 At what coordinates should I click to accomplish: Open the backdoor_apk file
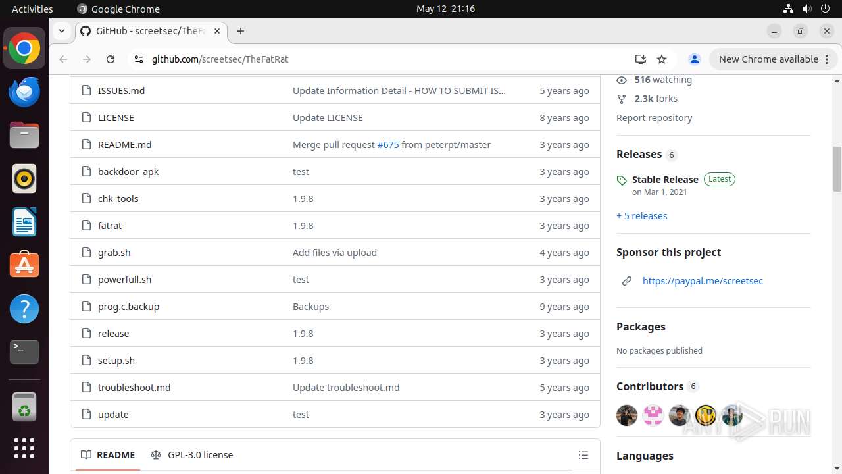click(128, 172)
